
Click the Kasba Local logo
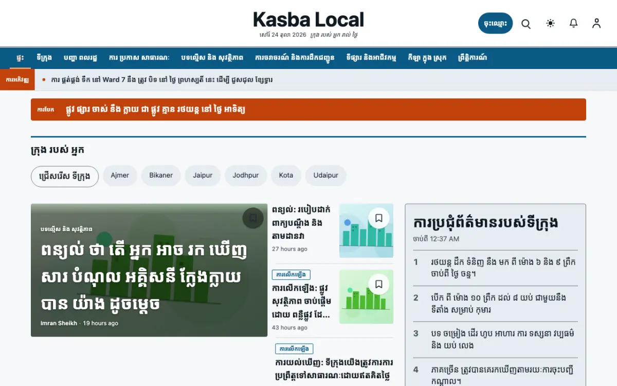pyautogui.click(x=308, y=20)
